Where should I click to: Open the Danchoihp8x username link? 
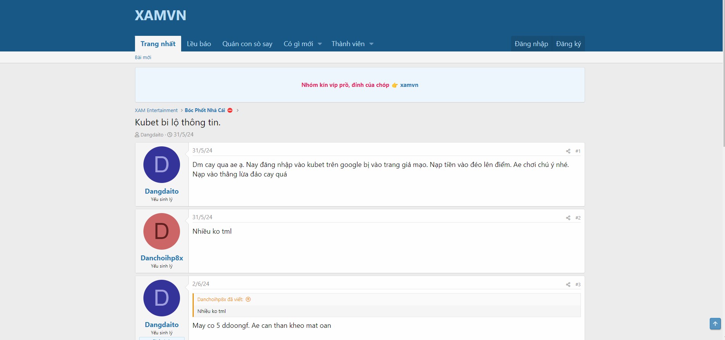(x=162, y=258)
